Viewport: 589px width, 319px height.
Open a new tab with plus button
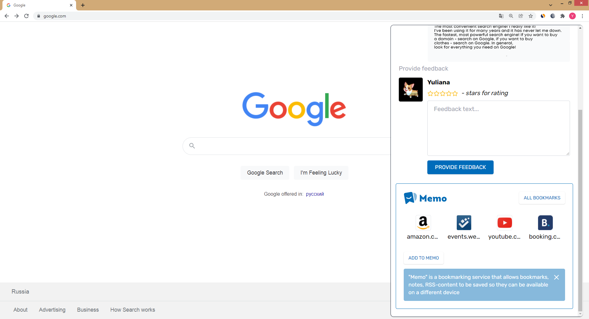click(x=83, y=5)
